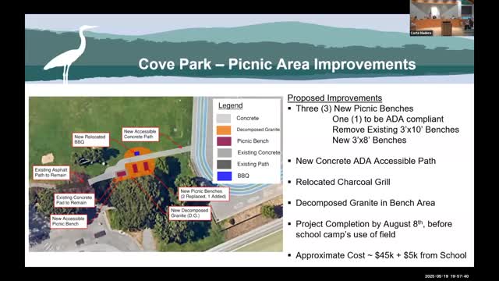Select the legend text 'Existing Concrete'

(259, 153)
